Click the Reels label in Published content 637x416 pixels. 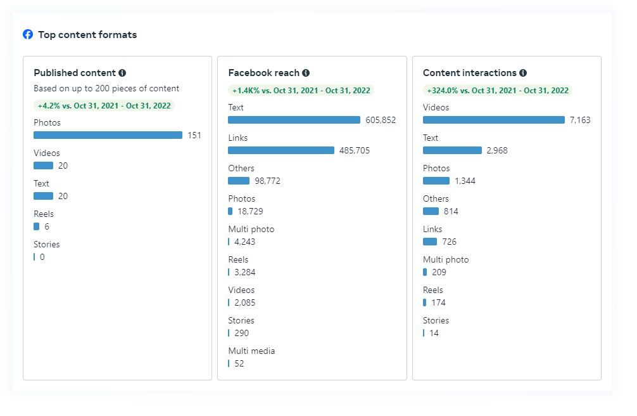[44, 214]
